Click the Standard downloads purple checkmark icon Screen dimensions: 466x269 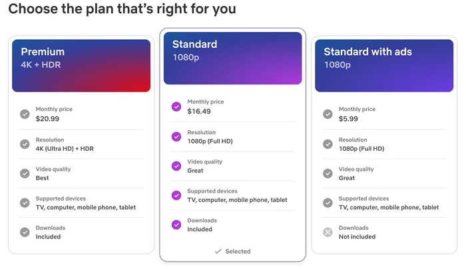(176, 224)
